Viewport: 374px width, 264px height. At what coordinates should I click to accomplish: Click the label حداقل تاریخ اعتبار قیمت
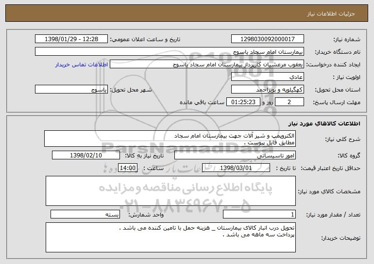point(331,168)
